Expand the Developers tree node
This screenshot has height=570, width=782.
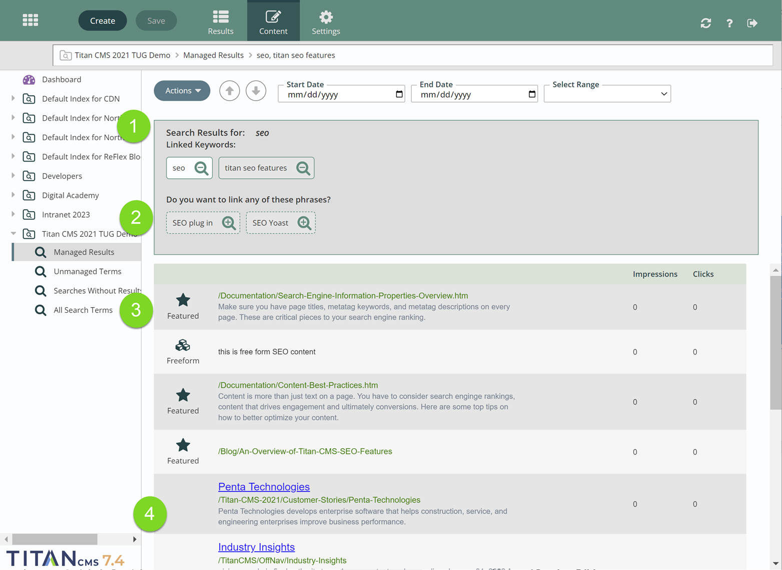[x=13, y=176]
